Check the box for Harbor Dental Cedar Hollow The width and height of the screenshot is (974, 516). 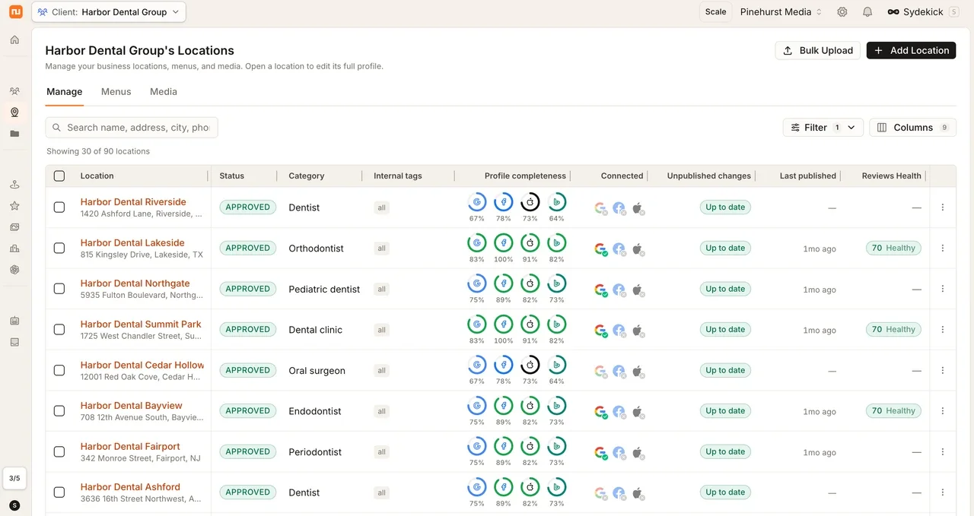point(59,370)
